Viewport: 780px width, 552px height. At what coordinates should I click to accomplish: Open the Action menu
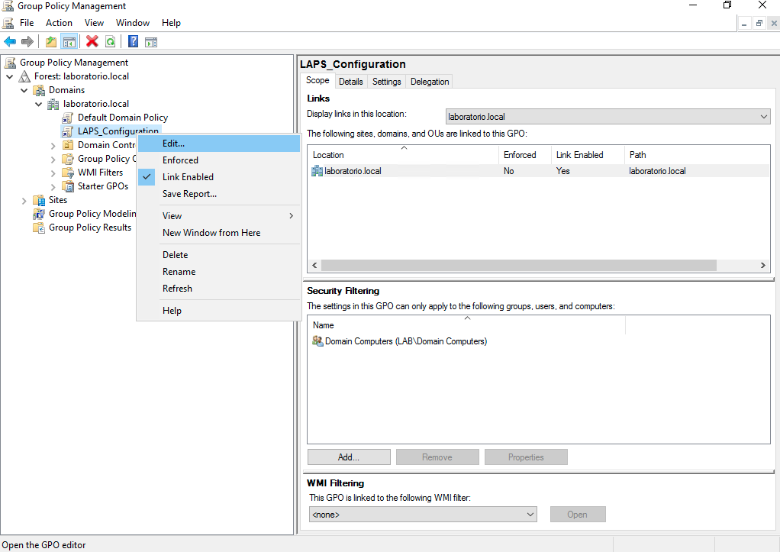tap(59, 23)
